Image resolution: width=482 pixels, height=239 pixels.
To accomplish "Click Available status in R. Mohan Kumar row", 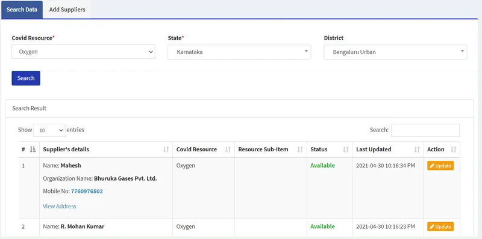I will [322, 226].
